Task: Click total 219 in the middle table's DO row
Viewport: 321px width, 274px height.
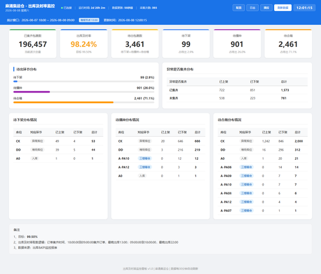Action: point(197,150)
